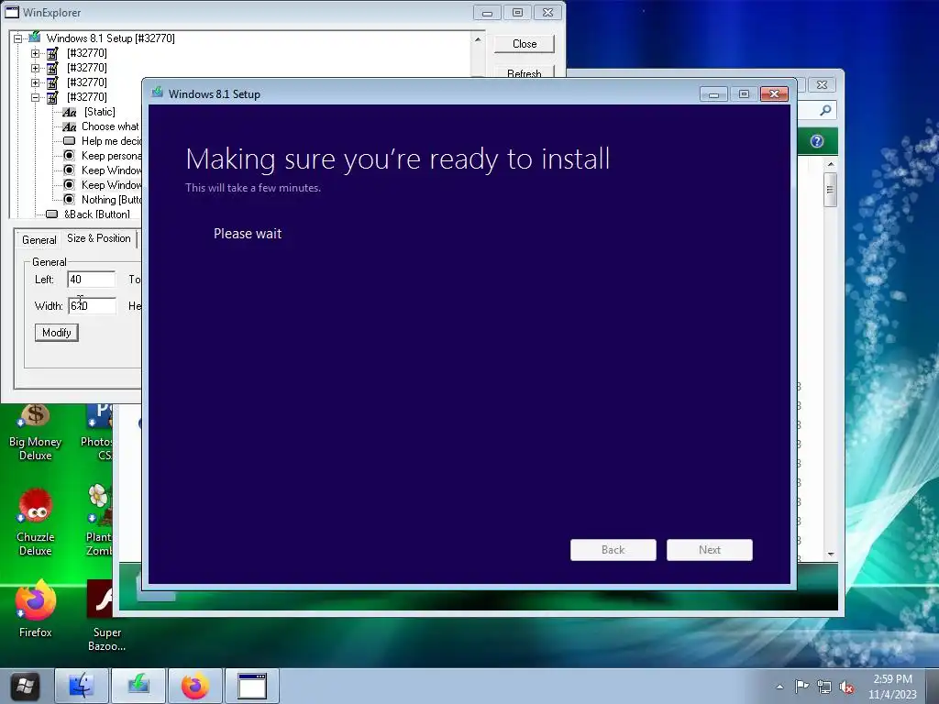Click the Refresh button in WinExplorer
Image resolution: width=939 pixels, height=704 pixels.
pos(524,73)
